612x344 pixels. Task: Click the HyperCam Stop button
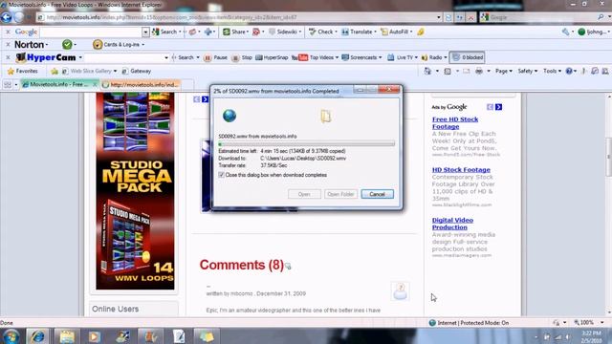(242, 57)
